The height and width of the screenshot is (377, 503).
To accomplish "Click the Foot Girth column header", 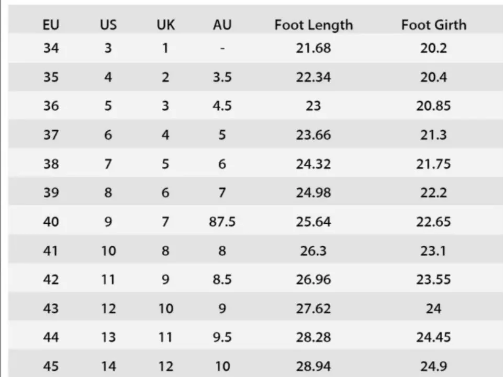I will click(433, 25).
